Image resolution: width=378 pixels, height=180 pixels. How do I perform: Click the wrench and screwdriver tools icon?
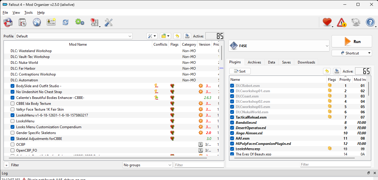(x=108, y=22)
